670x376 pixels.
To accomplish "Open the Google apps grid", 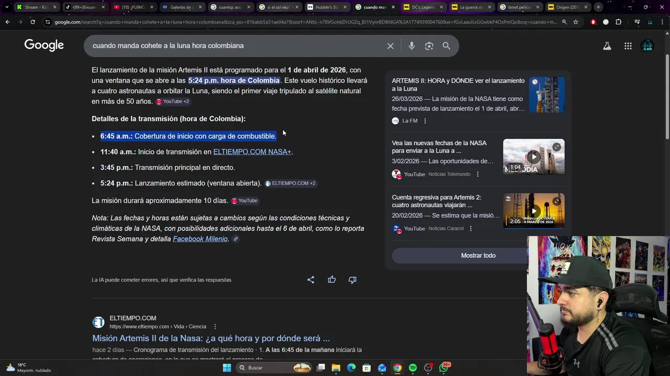I will coord(628,46).
